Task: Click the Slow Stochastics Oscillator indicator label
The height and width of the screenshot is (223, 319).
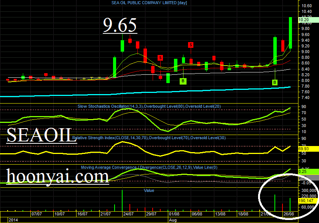Action: 149,106
